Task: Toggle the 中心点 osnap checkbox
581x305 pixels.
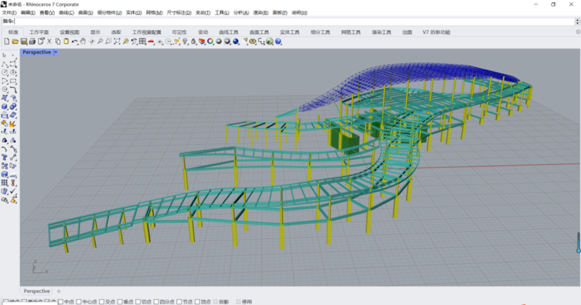Action: click(79, 302)
